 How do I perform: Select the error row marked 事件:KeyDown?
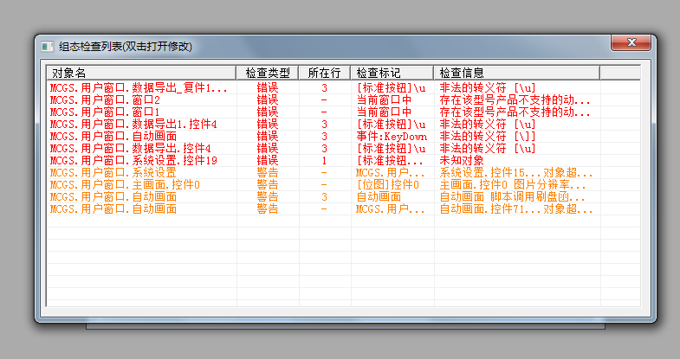click(392, 137)
